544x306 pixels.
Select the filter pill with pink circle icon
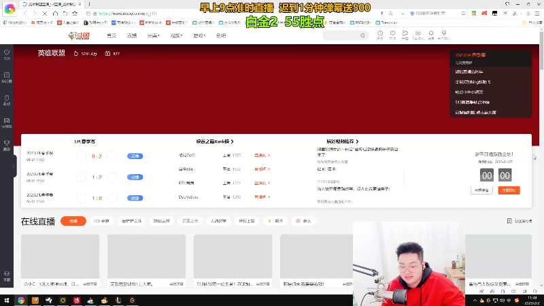[x=303, y=221]
